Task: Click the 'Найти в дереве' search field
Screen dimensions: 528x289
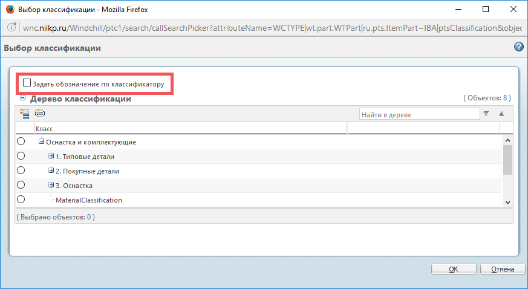Action: (420, 114)
